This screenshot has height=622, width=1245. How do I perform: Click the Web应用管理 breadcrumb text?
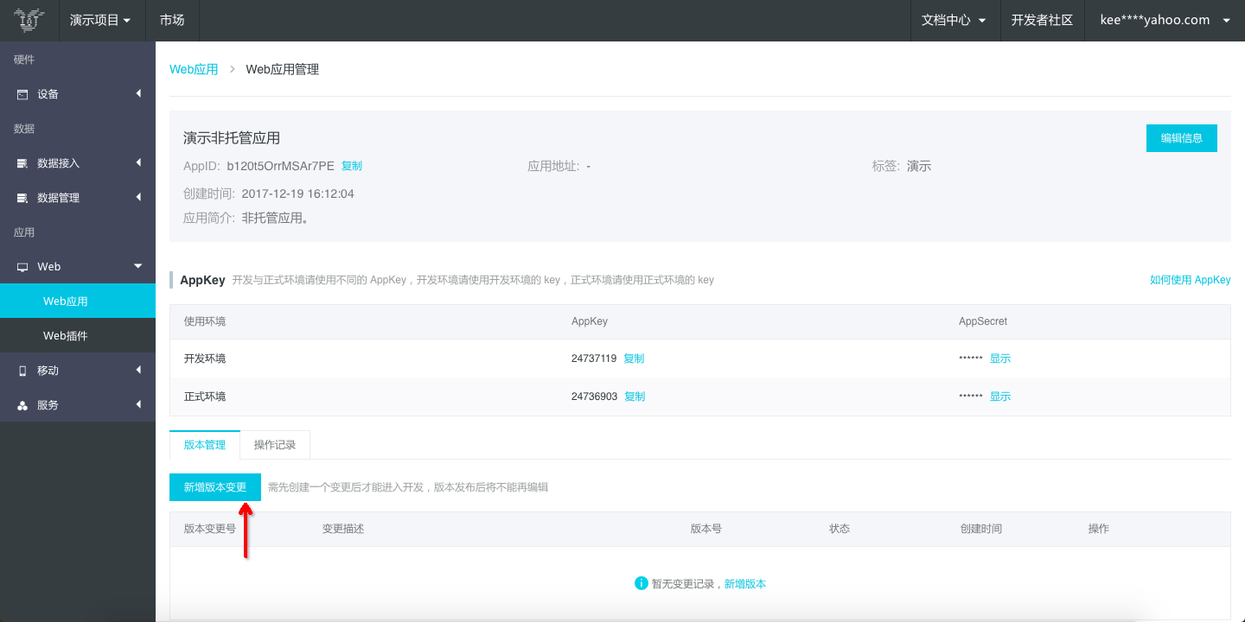[x=283, y=69]
